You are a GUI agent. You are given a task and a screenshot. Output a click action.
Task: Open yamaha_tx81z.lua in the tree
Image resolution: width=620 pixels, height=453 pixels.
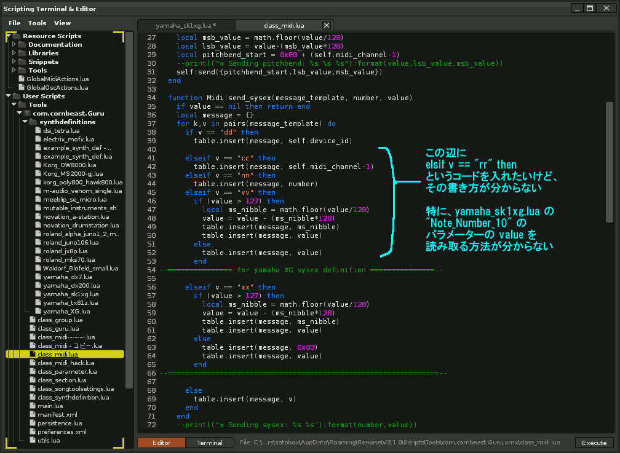coord(70,303)
